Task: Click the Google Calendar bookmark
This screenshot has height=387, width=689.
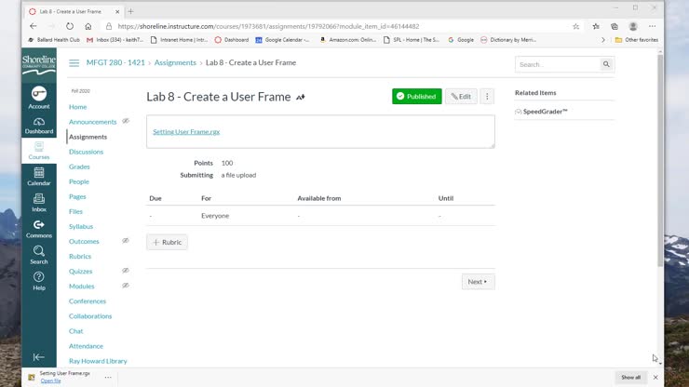Action: click(282, 40)
